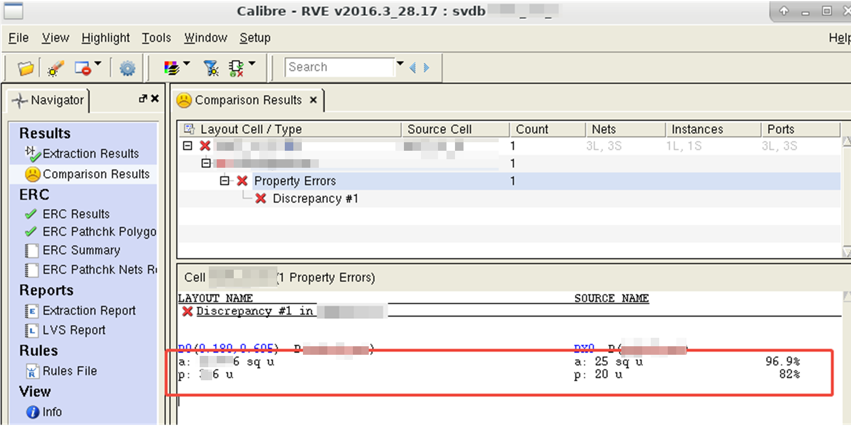Screen dimensions: 851x429
Task: Click the '3L, 3S' Nets cell
Action: (604, 146)
